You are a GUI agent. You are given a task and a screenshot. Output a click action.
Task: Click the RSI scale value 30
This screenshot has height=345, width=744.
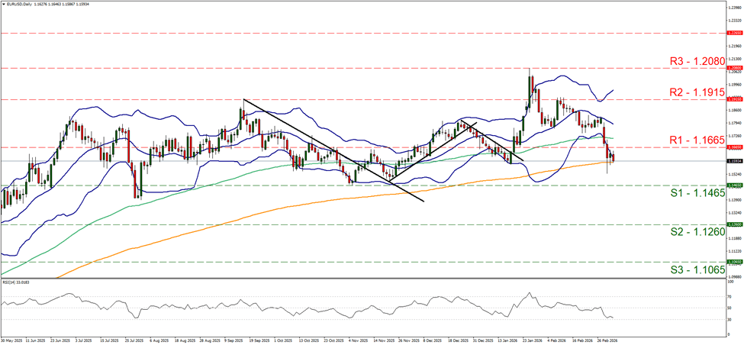coord(730,320)
